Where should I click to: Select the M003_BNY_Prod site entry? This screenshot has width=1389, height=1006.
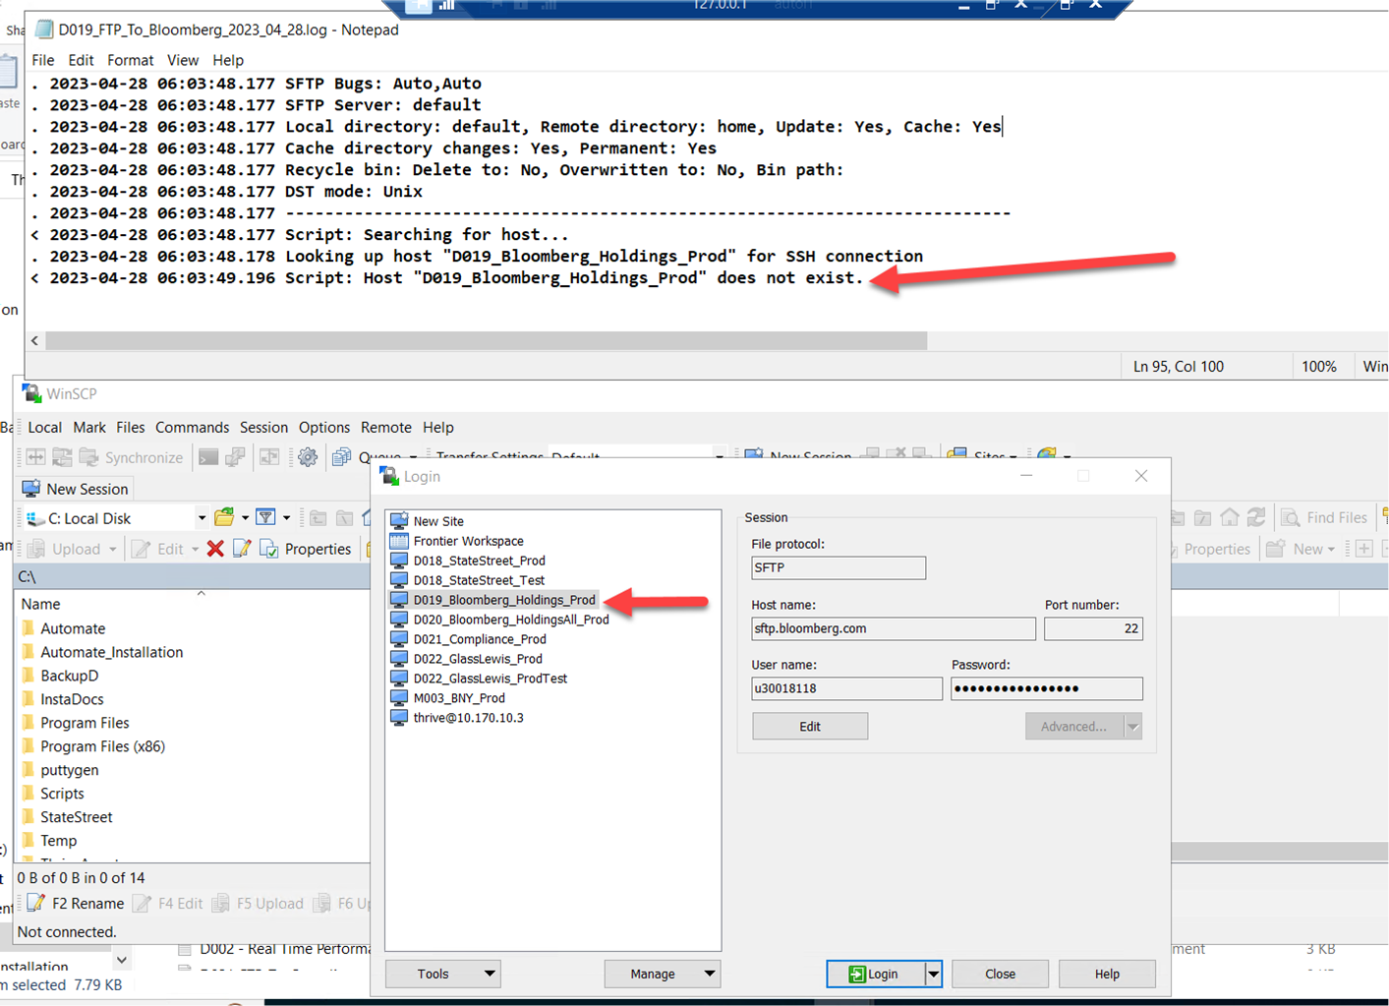(x=458, y=698)
